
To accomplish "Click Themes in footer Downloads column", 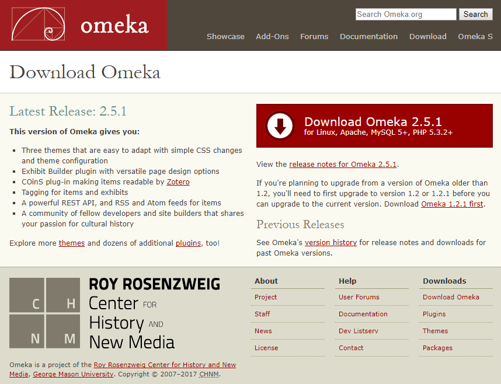I will [x=435, y=331].
